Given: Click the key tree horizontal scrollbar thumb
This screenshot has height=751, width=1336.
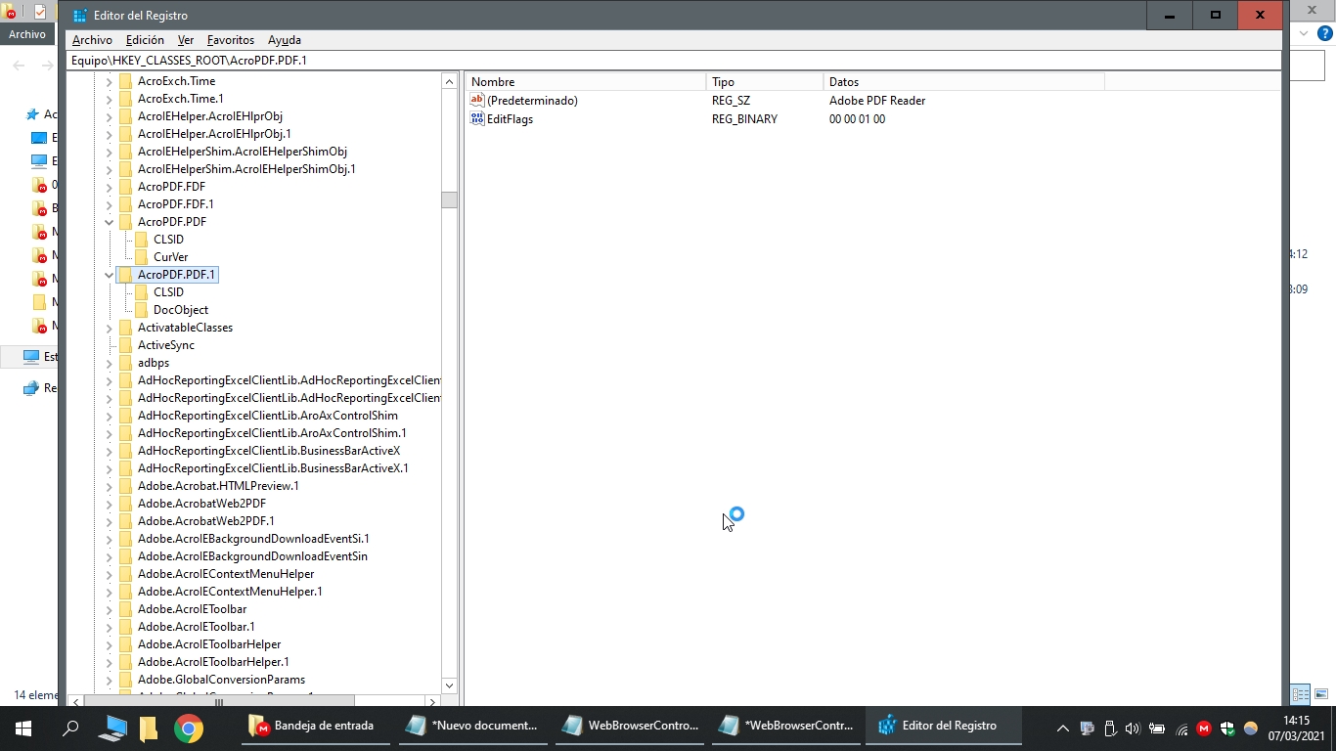Looking at the screenshot, I should point(219,701).
